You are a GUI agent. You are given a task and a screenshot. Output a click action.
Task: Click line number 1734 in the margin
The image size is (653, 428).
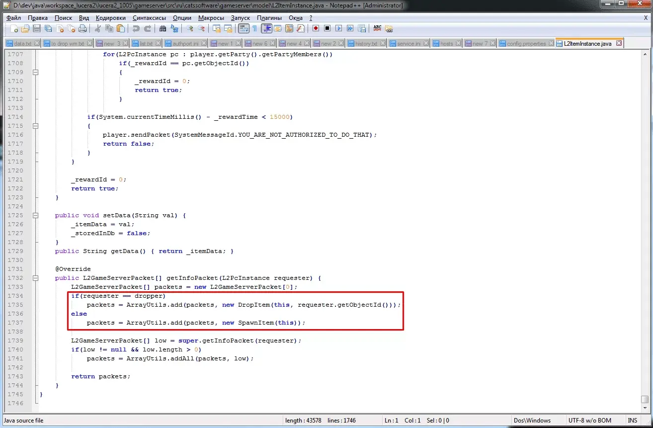15,296
